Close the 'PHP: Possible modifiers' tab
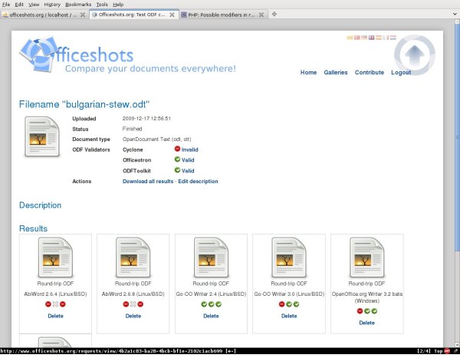Viewport: 460px width, 361px height. click(261, 15)
